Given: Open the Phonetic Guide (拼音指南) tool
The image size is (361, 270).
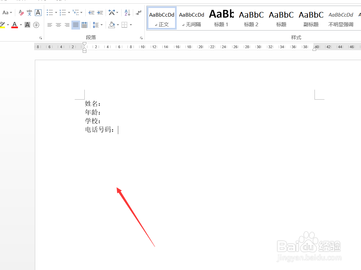Looking at the screenshot, I should 29,12.
